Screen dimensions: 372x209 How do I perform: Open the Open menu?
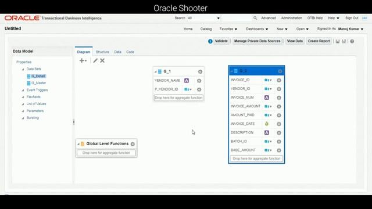(x=302, y=29)
